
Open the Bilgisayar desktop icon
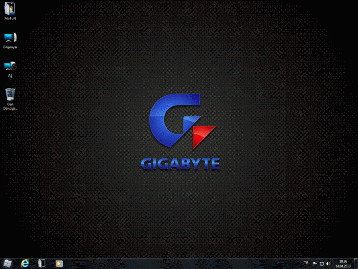10,40
